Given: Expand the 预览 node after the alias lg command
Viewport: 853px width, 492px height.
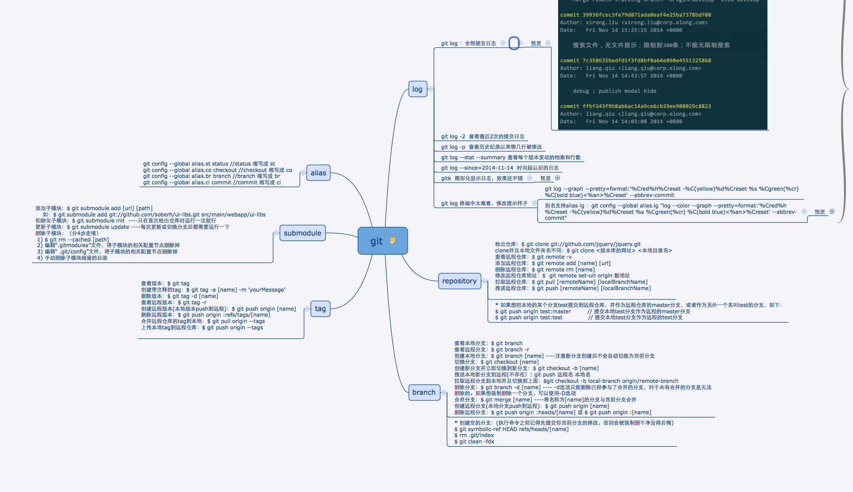Looking at the screenshot, I should (x=832, y=212).
